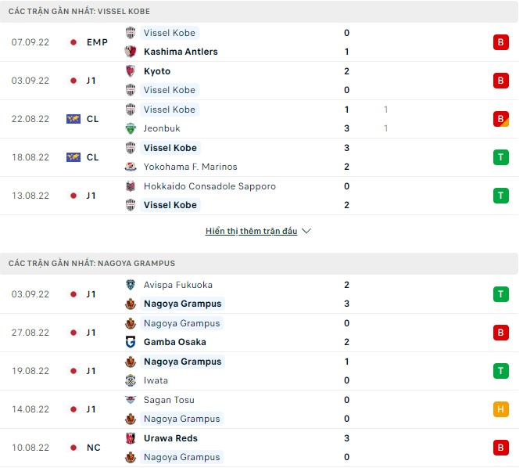The width and height of the screenshot is (523, 468).
Task: Click the 'Hiển thị thêm trận đấu' link
Action: [251, 232]
